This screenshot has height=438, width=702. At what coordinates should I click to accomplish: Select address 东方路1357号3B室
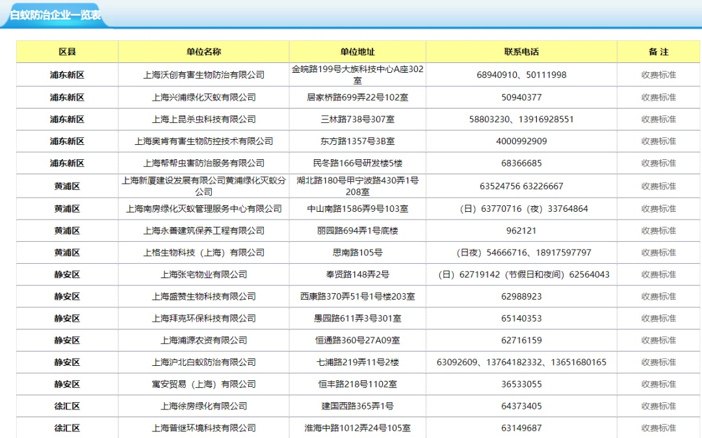[357, 141]
